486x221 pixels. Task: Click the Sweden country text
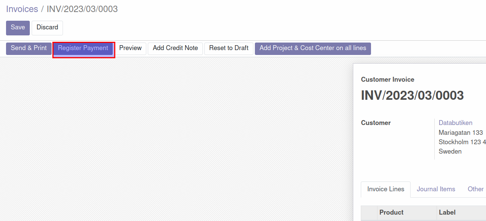tap(450, 151)
